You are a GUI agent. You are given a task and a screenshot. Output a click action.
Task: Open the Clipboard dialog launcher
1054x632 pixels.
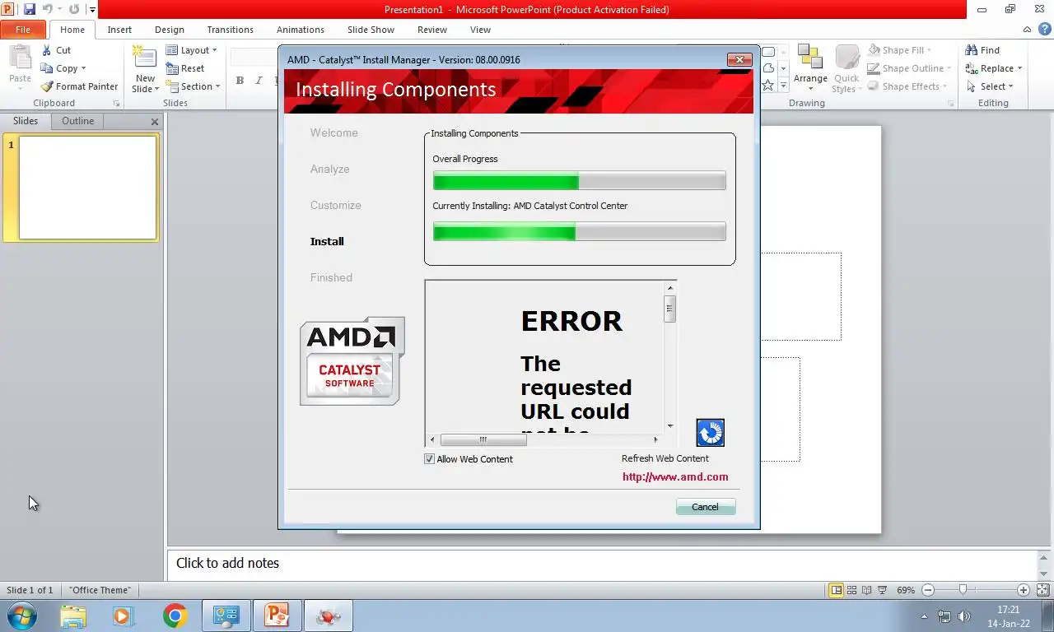[x=116, y=104]
